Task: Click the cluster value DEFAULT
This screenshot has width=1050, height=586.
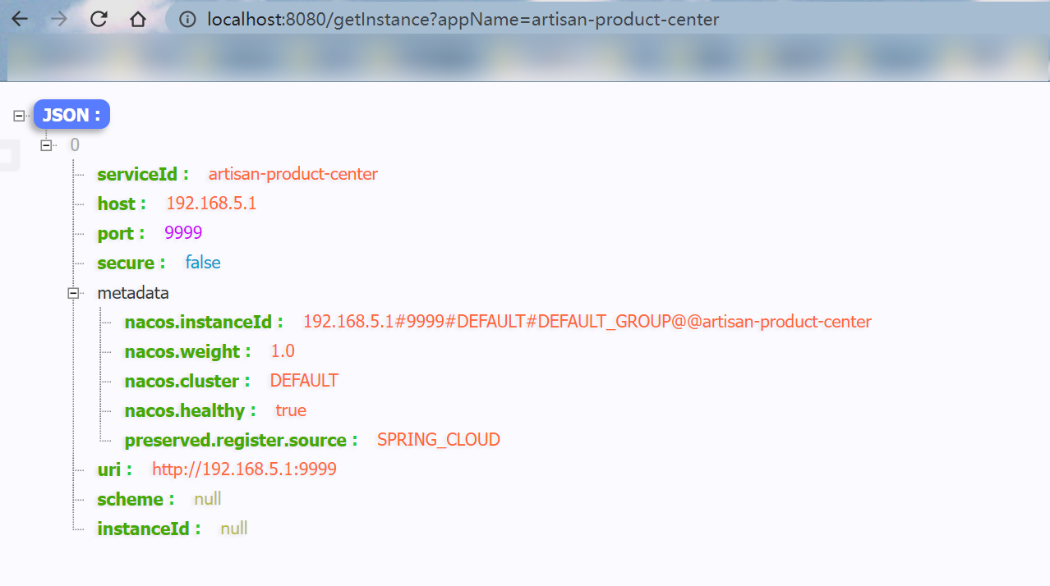Action: [x=304, y=381]
